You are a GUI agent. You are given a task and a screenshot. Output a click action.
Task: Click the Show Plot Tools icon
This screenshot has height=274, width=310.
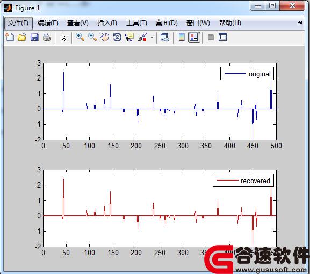(222, 37)
